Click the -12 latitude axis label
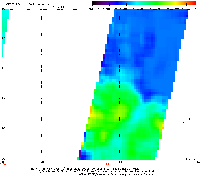Image resolution: width=200 pixels, height=176 pixels. (x=2, y=38)
